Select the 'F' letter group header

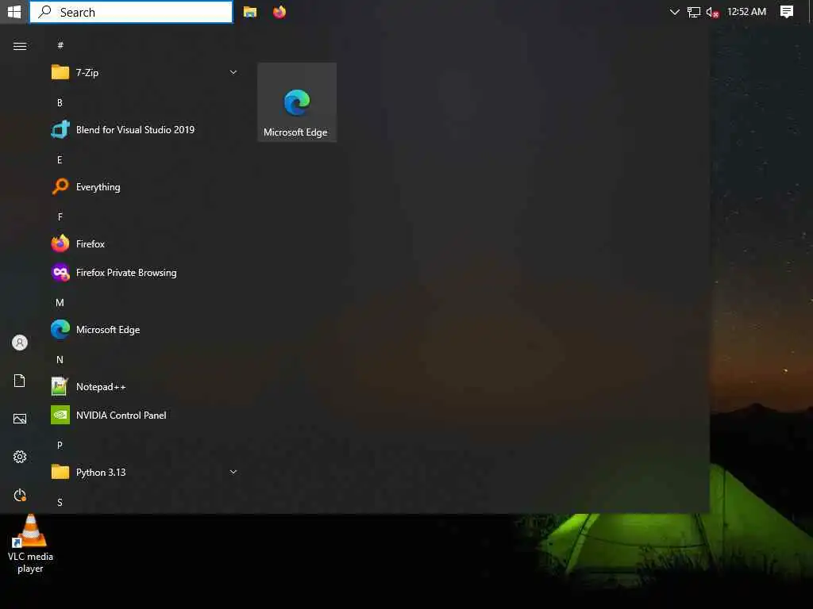(x=60, y=217)
